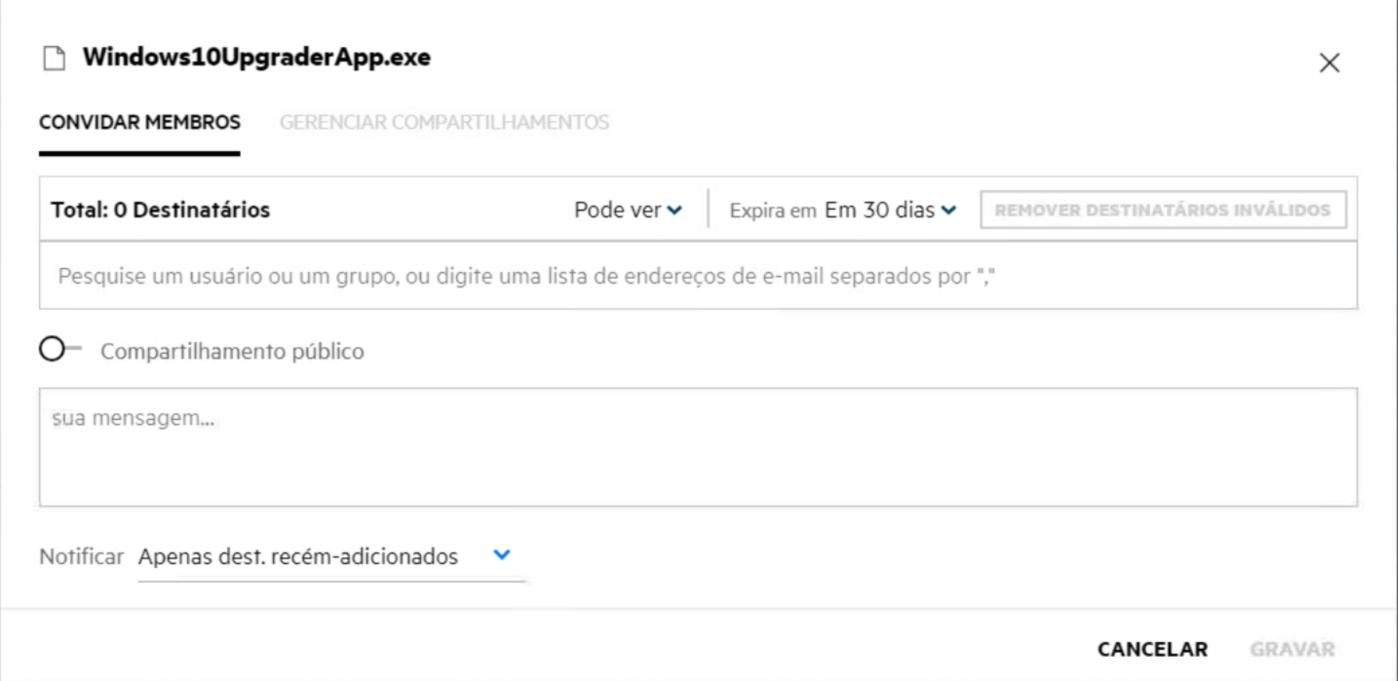Screen dimensions: 1398x681
Task: Click the document icon beside the filename
Action: tap(54, 58)
